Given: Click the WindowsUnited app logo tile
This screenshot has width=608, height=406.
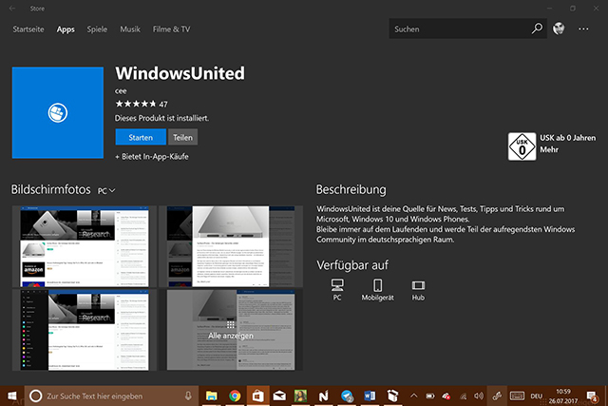Looking at the screenshot, I should pos(58,112).
